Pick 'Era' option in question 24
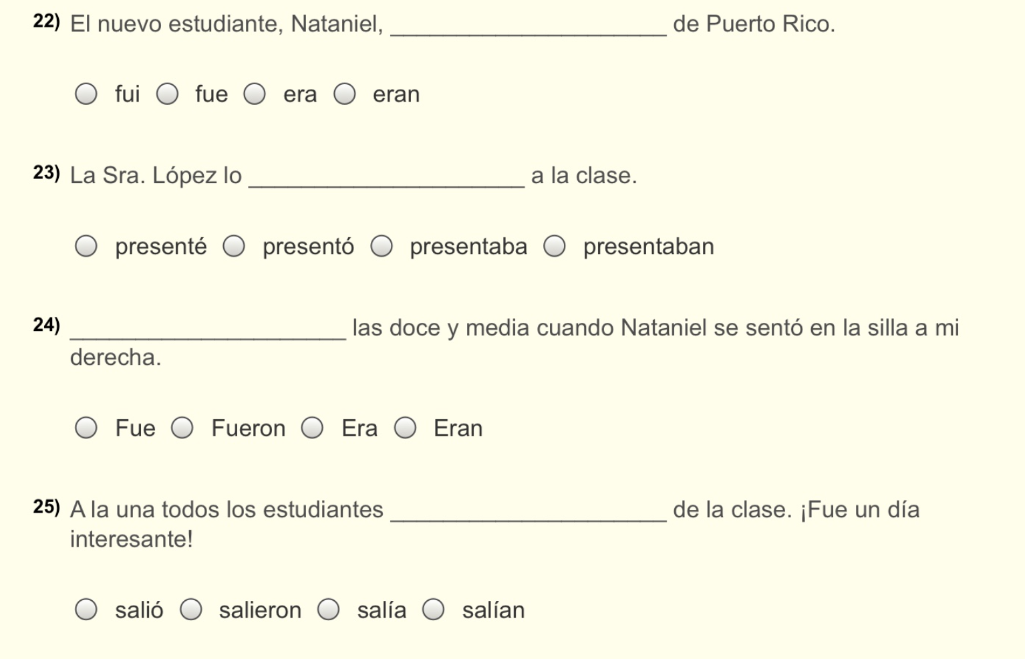Viewport: 1025px width, 659px height. [312, 428]
